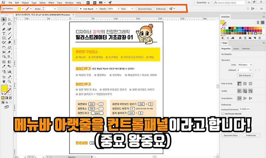
Task: Open the Effect menu
Action: click(x=51, y=3)
